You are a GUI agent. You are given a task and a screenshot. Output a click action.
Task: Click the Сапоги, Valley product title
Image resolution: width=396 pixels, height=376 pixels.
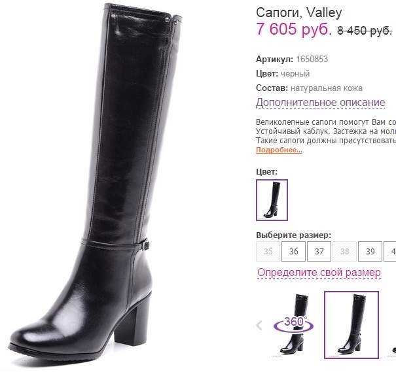pos(299,12)
